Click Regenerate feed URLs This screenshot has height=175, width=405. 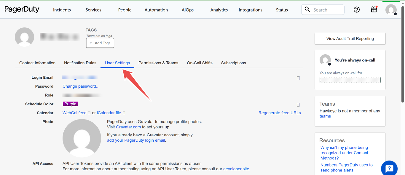(x=279, y=113)
